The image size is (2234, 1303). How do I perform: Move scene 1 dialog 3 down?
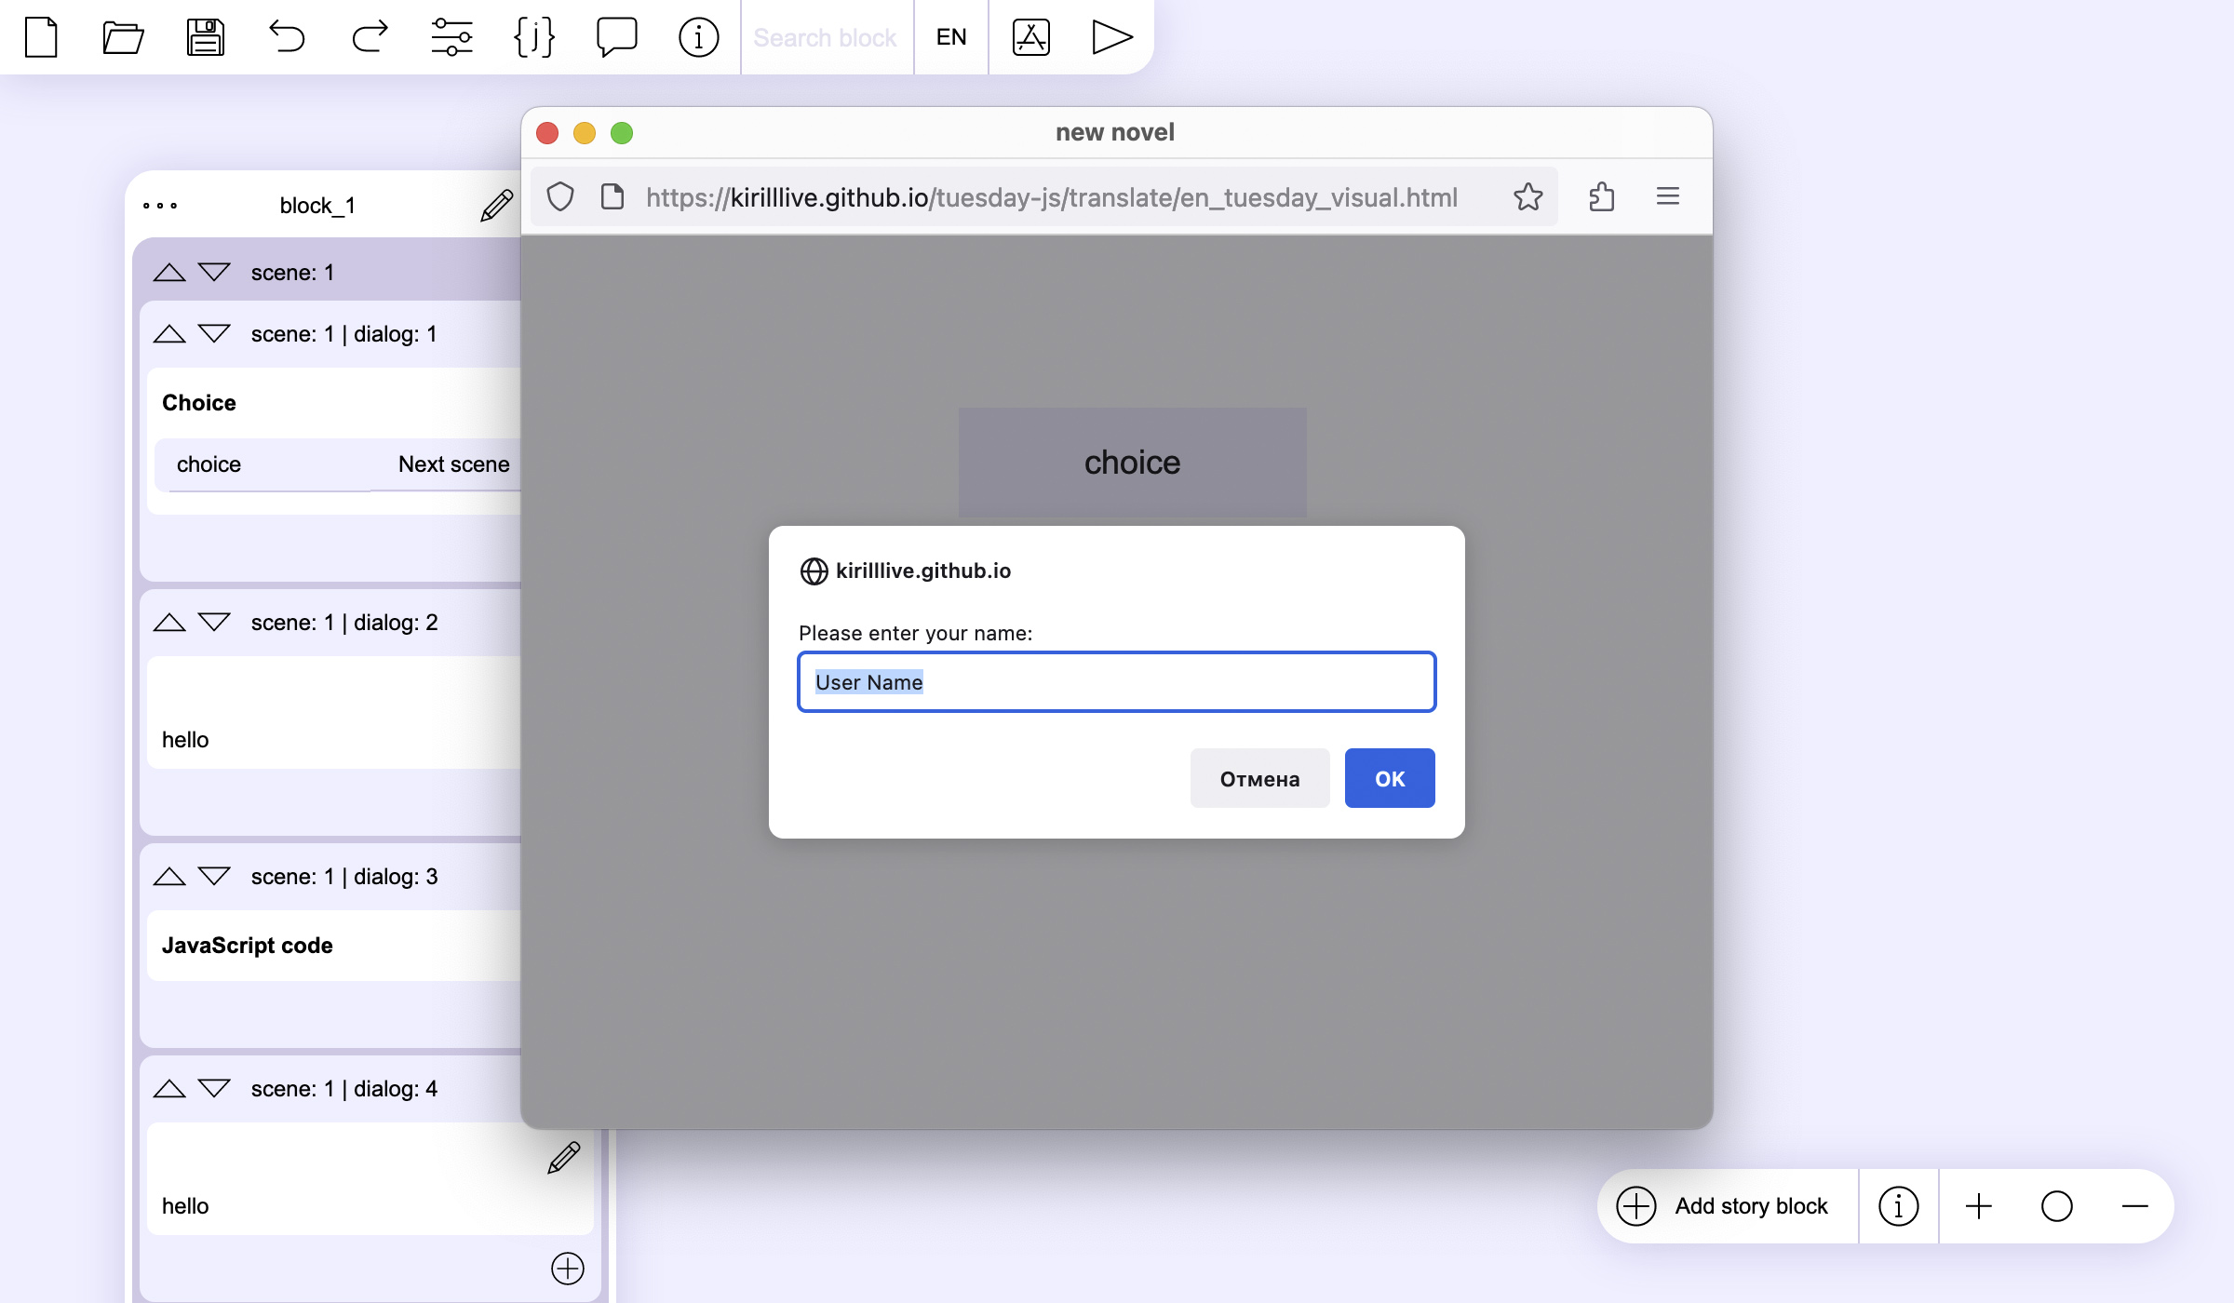pyautogui.click(x=214, y=877)
